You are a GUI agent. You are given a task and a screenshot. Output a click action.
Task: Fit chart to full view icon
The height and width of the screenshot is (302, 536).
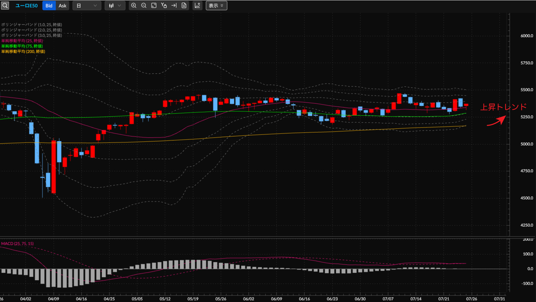click(154, 6)
